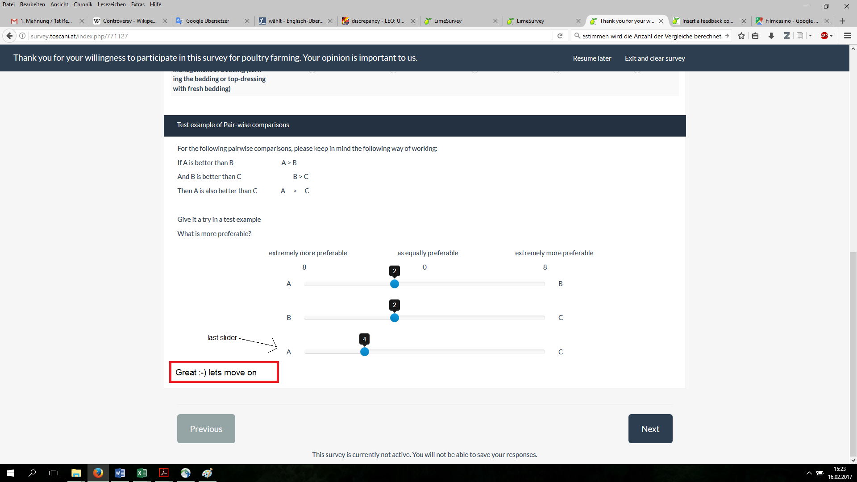This screenshot has height=482, width=857.
Task: Click Exit and clear survey link
Action: click(x=654, y=58)
